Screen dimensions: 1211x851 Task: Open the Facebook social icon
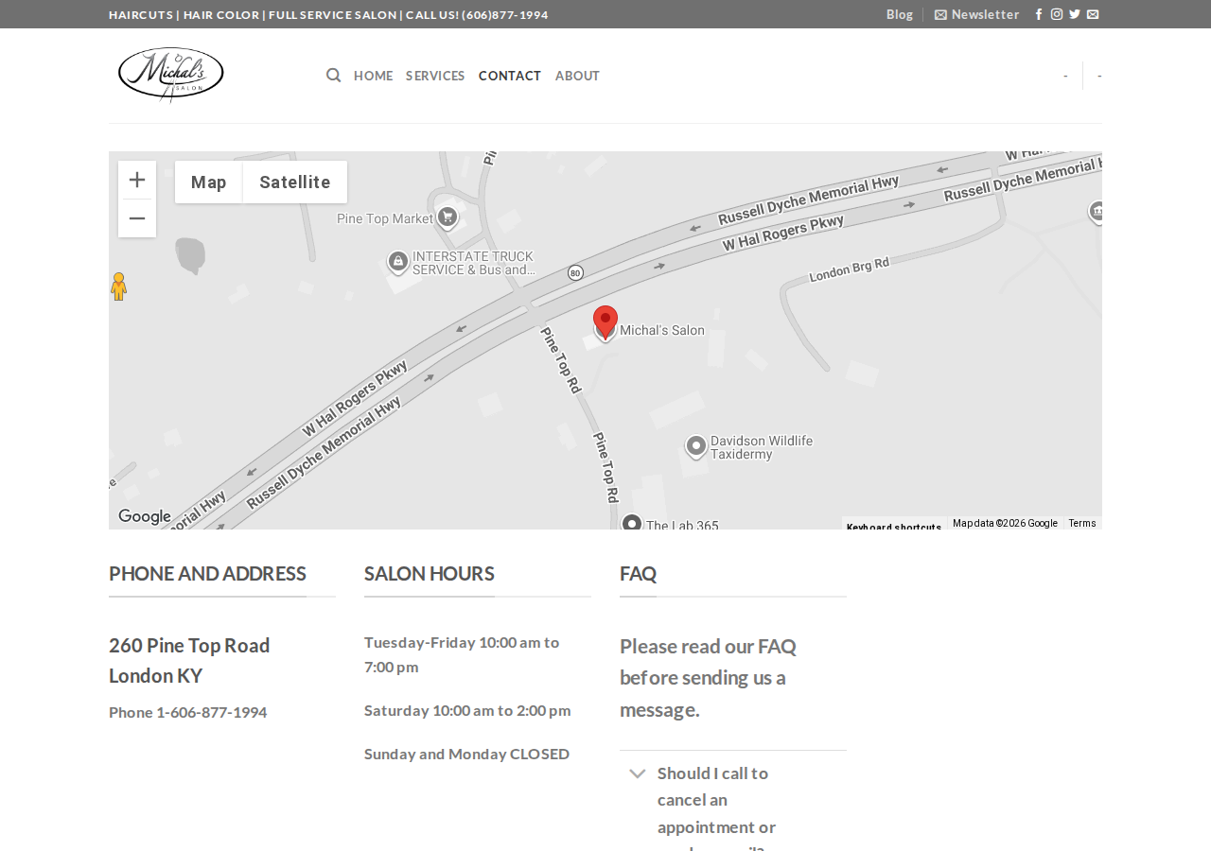click(x=1039, y=14)
